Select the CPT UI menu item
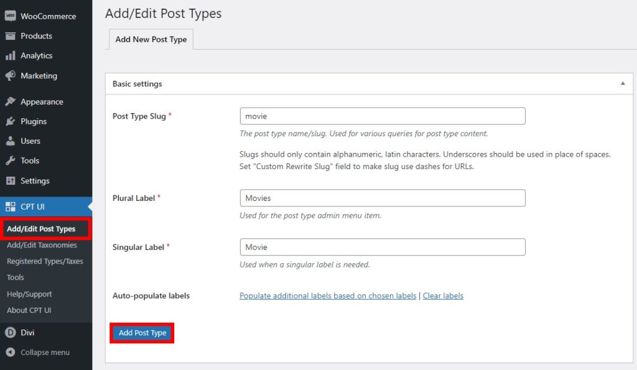Screen dimensions: 637x370 pos(46,206)
